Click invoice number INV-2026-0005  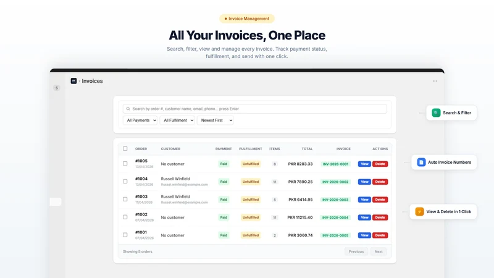(335, 235)
